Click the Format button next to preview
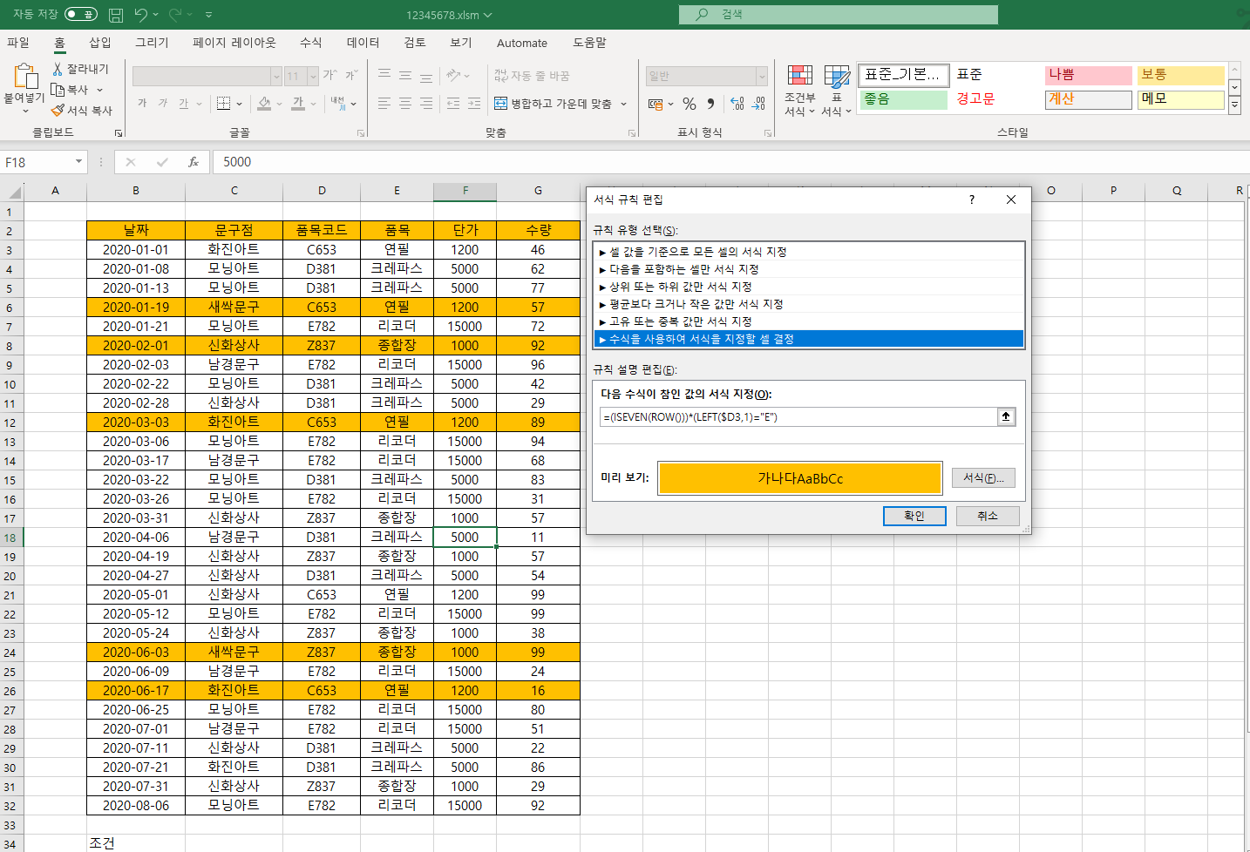The width and height of the screenshot is (1250, 852). click(982, 478)
